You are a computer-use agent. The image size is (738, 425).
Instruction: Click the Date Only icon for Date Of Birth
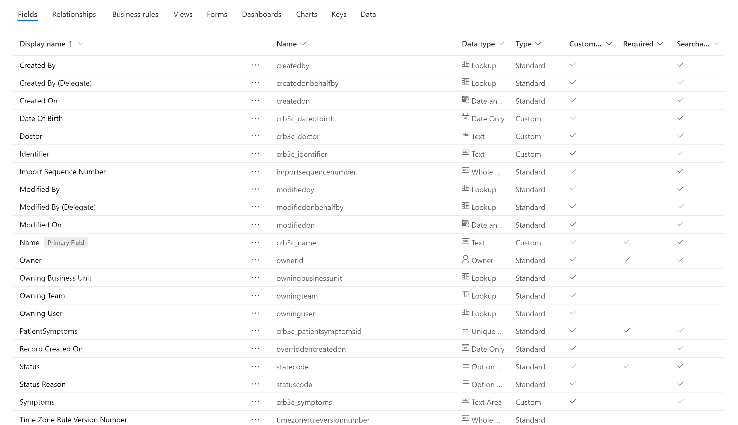pos(465,117)
